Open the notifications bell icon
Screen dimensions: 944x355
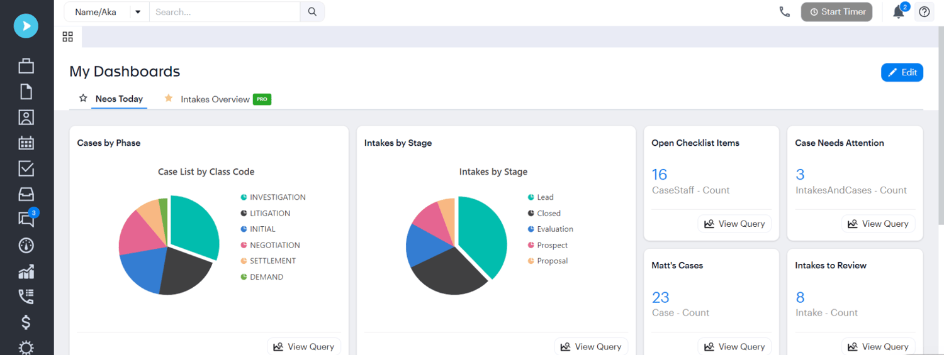pyautogui.click(x=899, y=11)
